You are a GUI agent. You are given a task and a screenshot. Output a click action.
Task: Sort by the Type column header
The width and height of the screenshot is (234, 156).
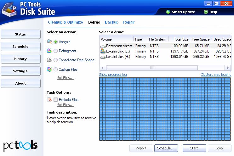tap(140, 39)
